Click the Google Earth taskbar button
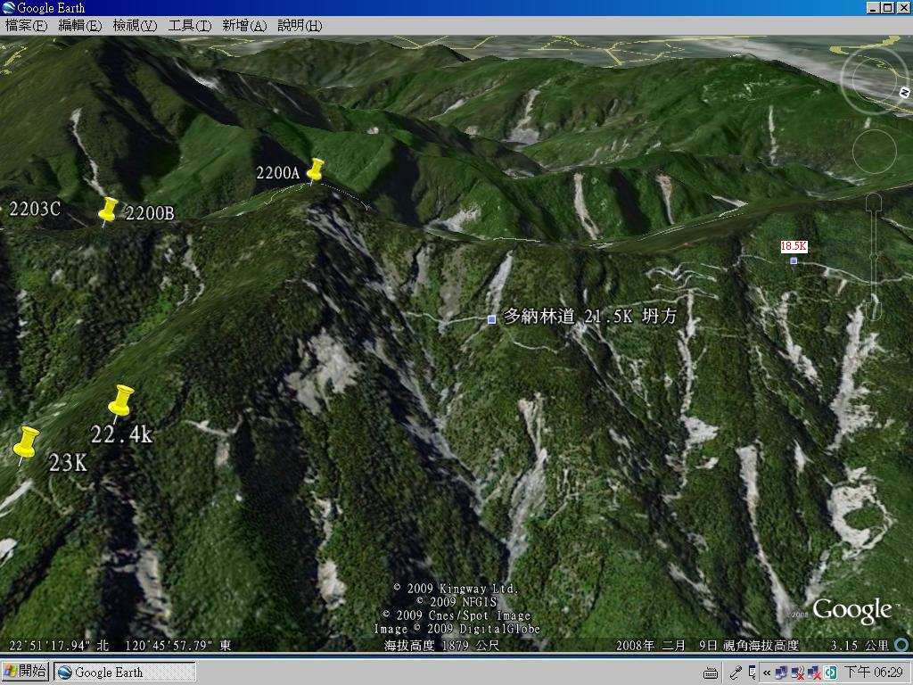Screen dimensions: 913x685 pyautogui.click(x=125, y=672)
